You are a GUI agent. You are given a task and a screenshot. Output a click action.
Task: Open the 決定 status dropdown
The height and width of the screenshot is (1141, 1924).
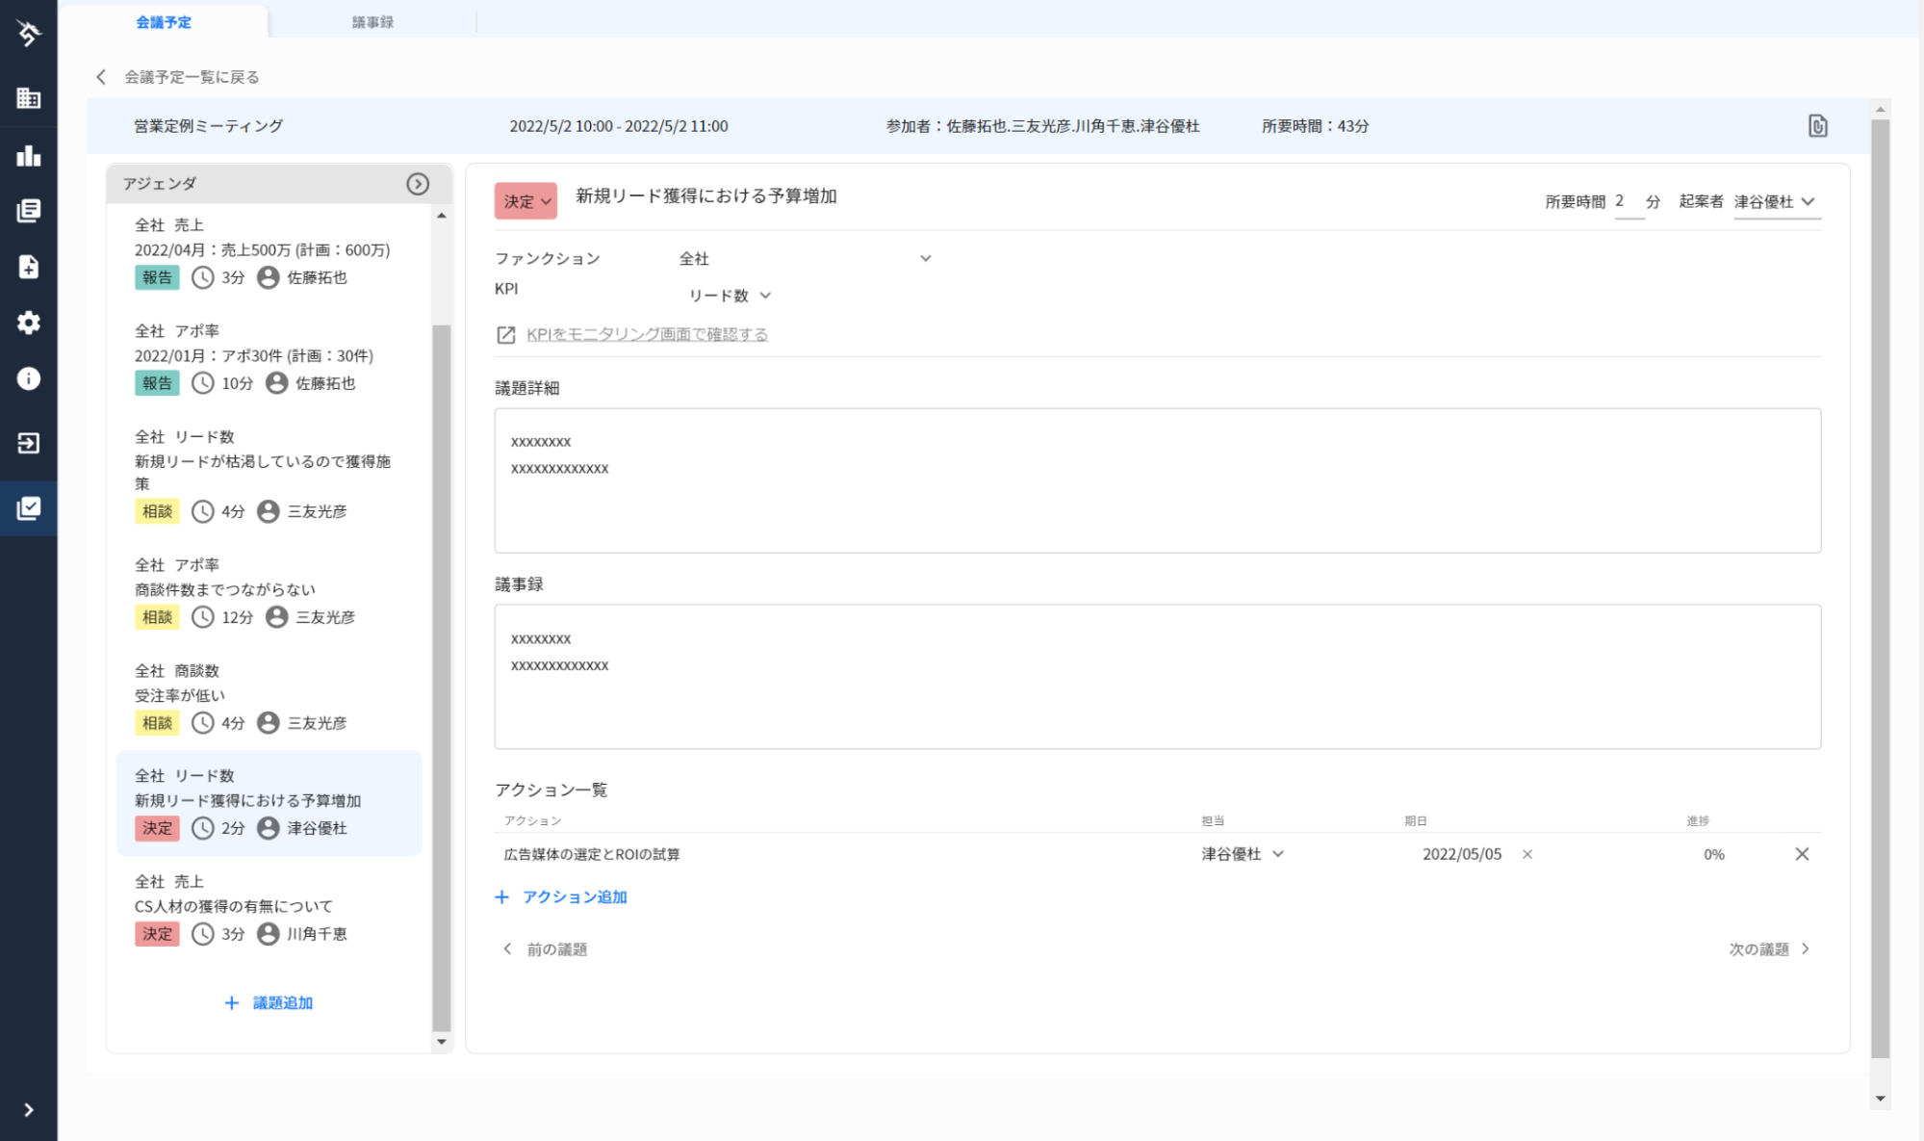pos(526,200)
